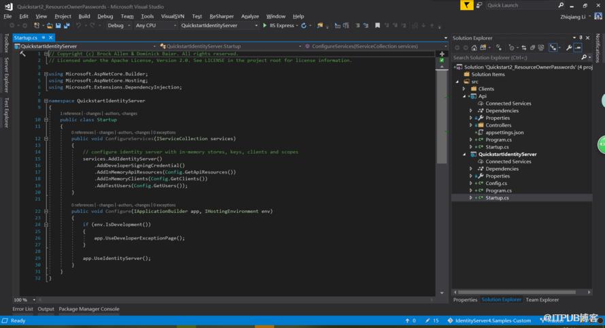Switch to the Team Explorer tab
Image resolution: width=605 pixels, height=328 pixels.
[542, 300]
